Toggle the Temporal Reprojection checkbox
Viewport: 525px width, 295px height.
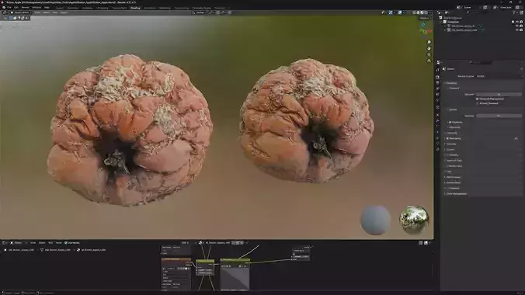pos(477,99)
